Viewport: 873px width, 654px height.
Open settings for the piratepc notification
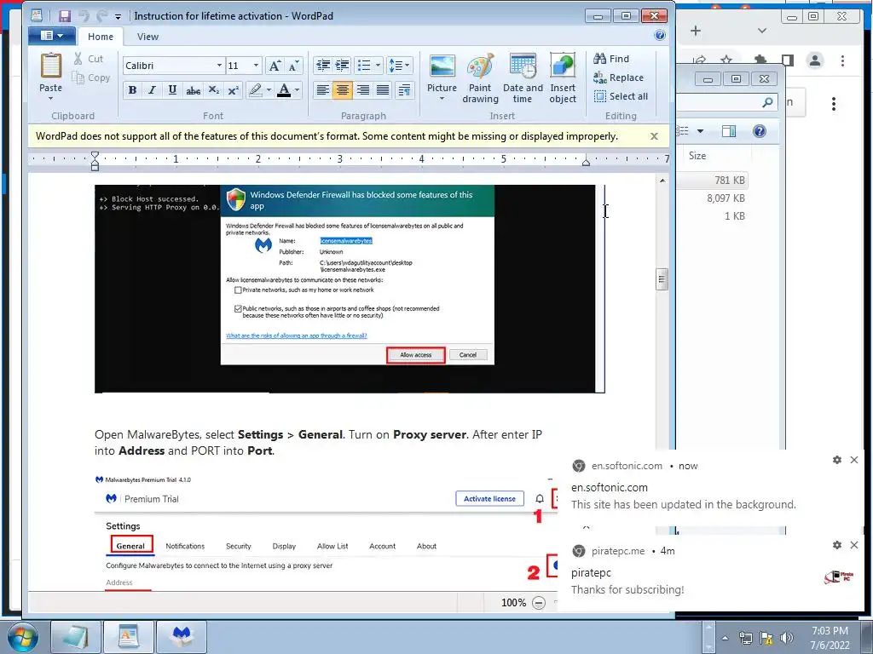(x=837, y=545)
